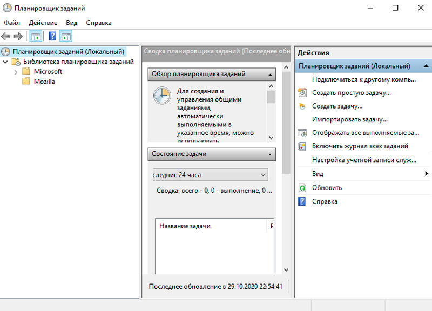Click the Создать задачу icon
The image size is (432, 311).
pos(302,106)
